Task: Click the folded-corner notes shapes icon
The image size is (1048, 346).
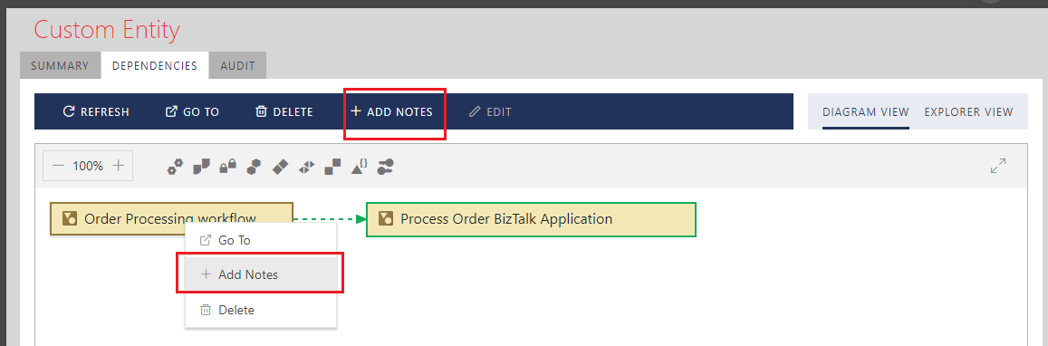Action: (201, 167)
